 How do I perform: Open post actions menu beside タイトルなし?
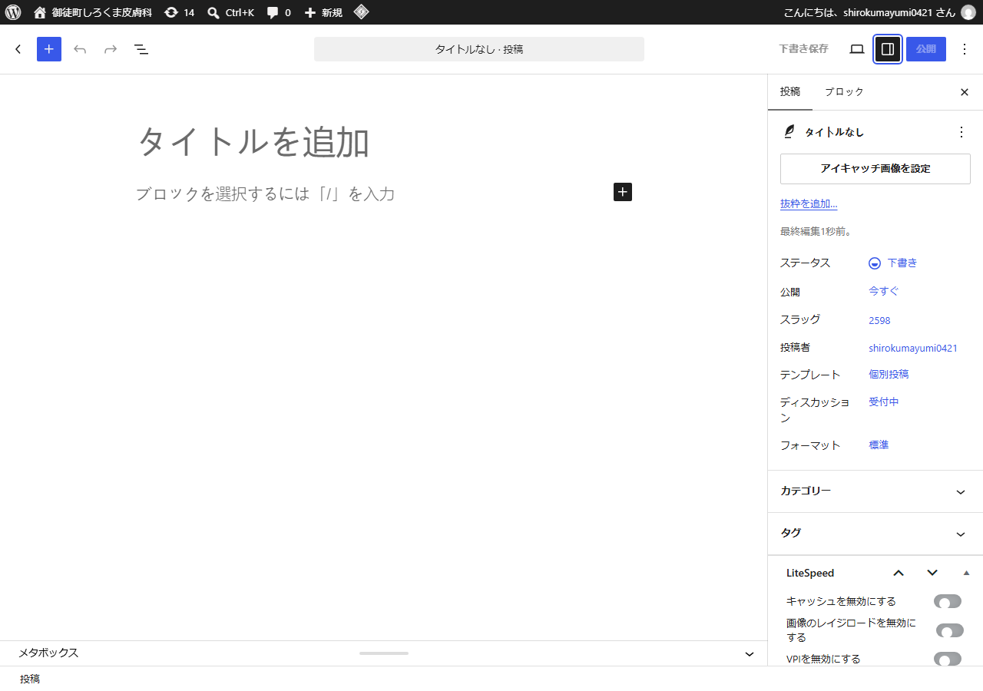tap(961, 132)
